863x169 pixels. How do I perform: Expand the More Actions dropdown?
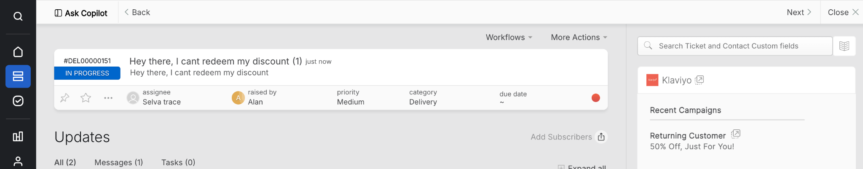point(579,38)
